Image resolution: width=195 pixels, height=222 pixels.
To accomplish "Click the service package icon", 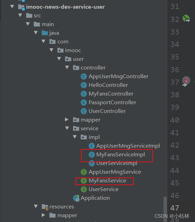I will tap(76, 129).
